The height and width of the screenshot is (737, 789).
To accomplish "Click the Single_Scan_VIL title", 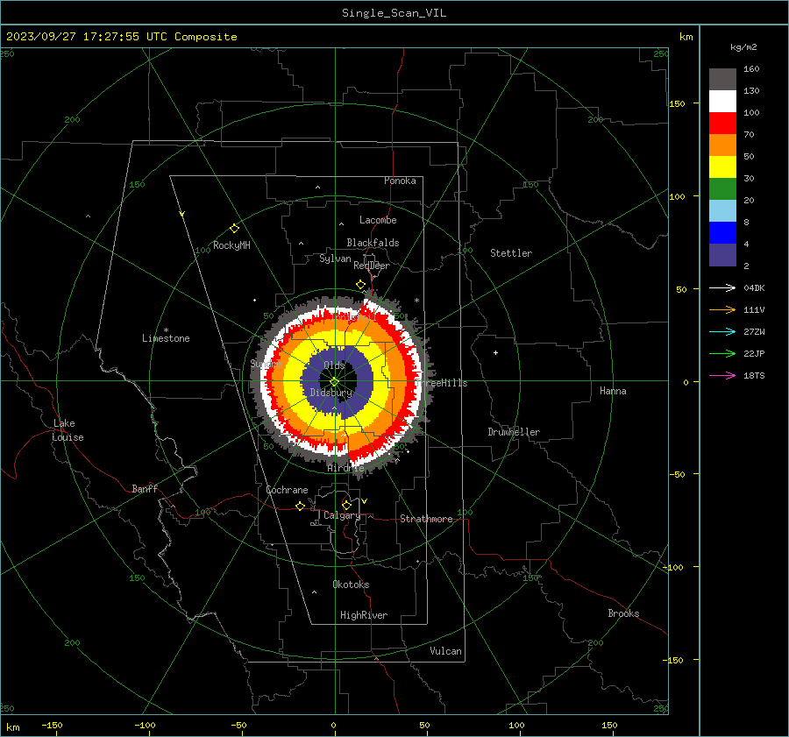I will tap(394, 13).
